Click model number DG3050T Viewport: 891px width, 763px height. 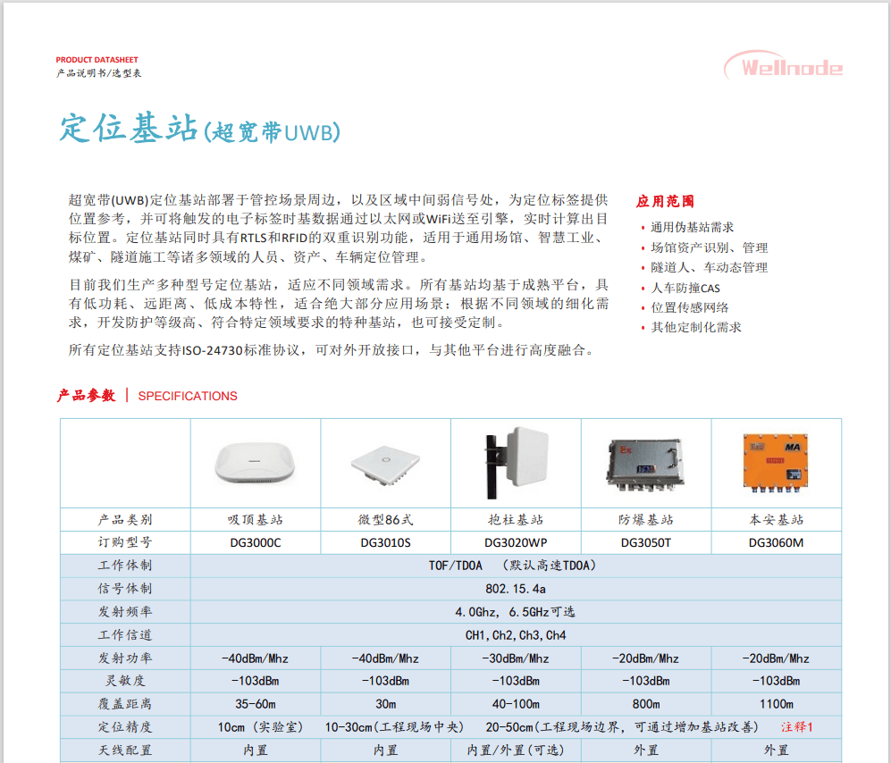pos(645,542)
